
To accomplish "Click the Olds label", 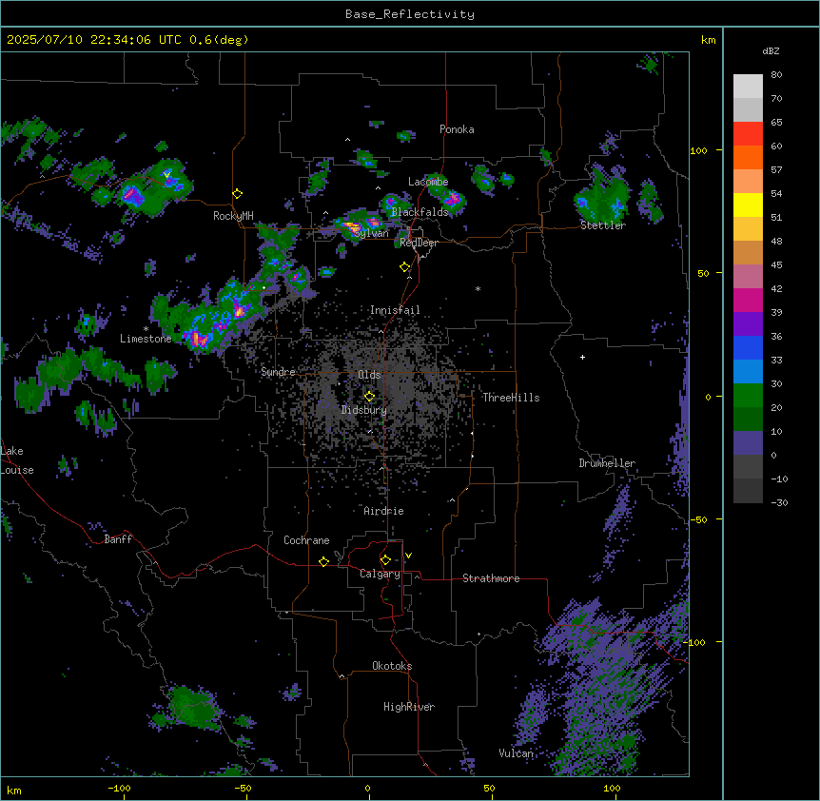I will (x=369, y=375).
